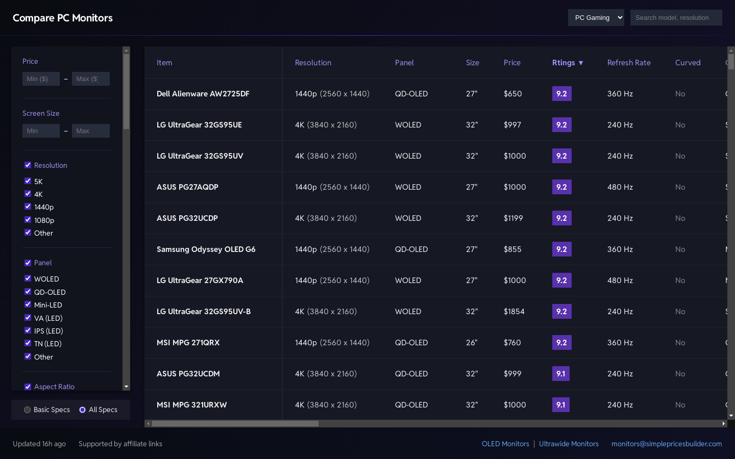Click the 9.1 rating badge for ASUS PG32UCDM
This screenshot has height=459, width=735.
560,374
